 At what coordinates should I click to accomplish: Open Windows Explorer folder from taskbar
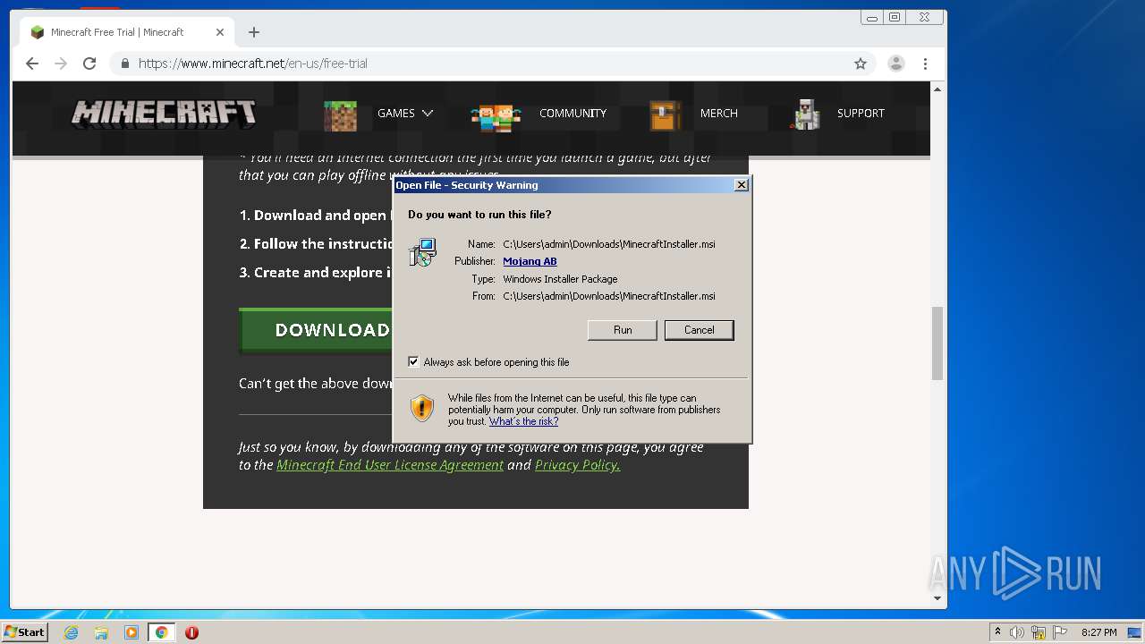(101, 632)
